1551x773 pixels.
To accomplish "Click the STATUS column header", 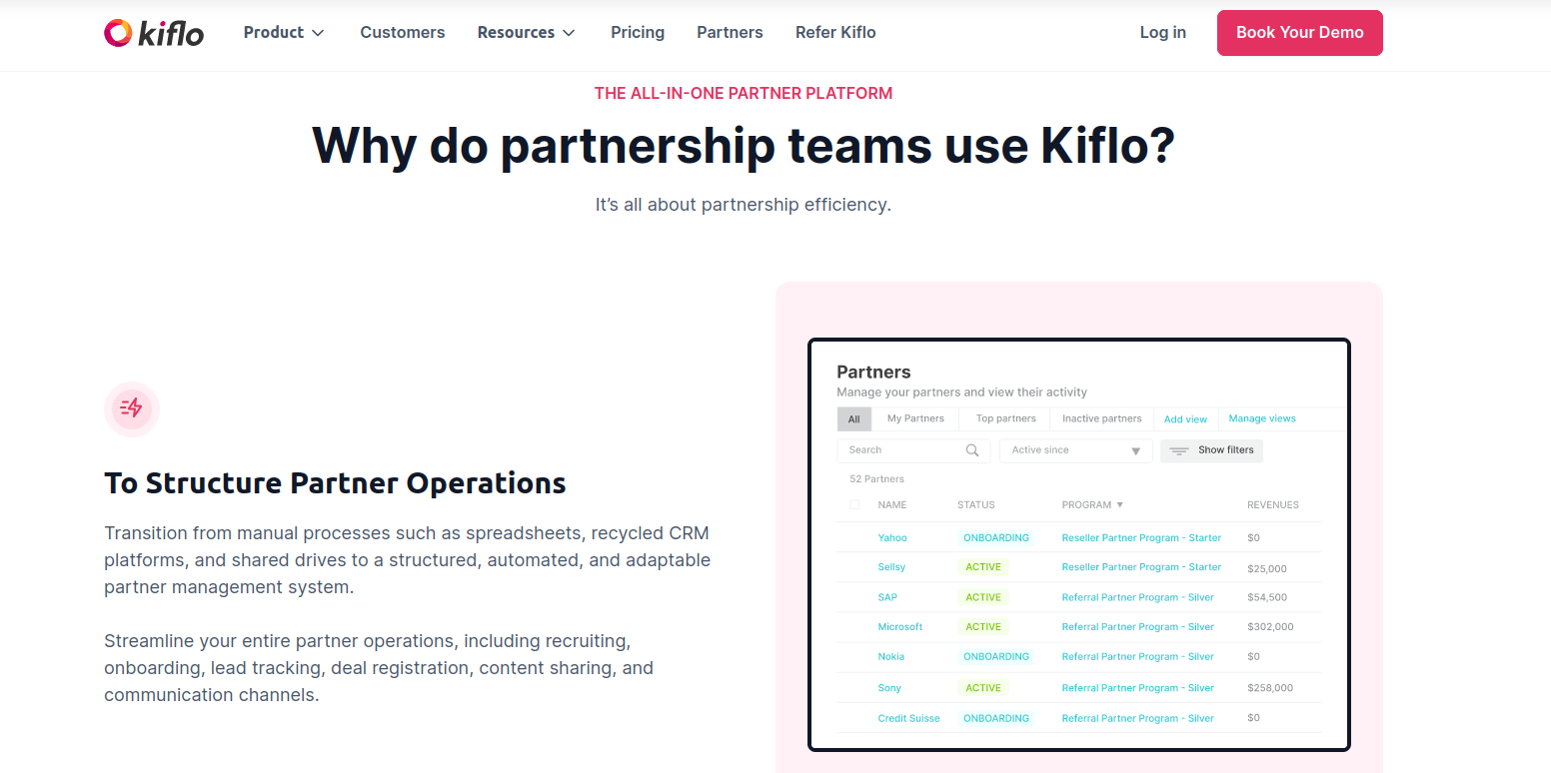I will tap(976, 505).
